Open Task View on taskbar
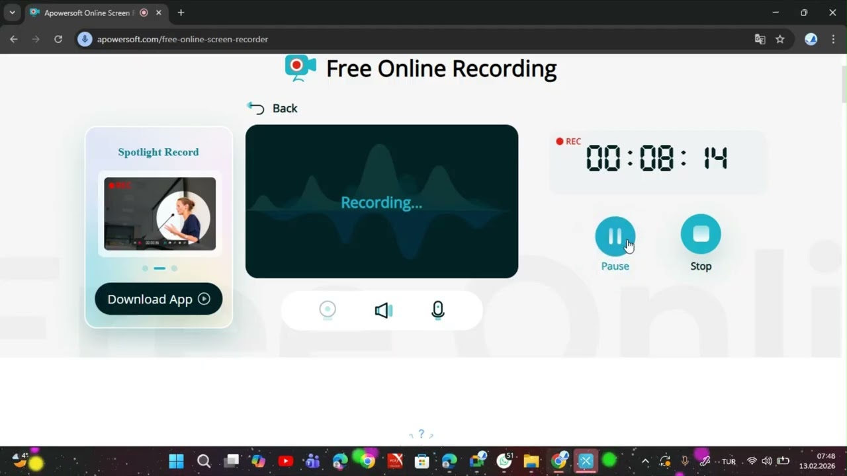Screen dimensions: 847x476 pos(231,461)
